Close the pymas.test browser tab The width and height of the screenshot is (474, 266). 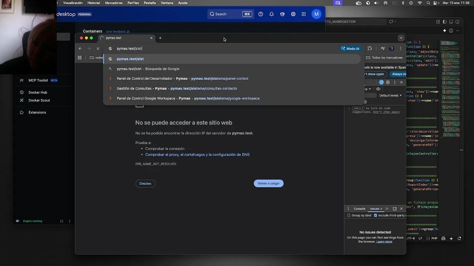[151, 38]
